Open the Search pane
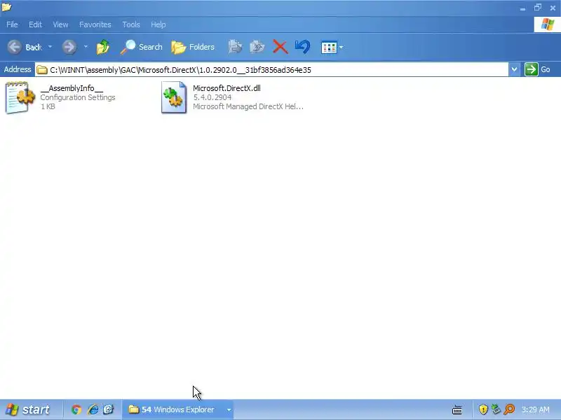This screenshot has height=420, width=561. [x=141, y=47]
